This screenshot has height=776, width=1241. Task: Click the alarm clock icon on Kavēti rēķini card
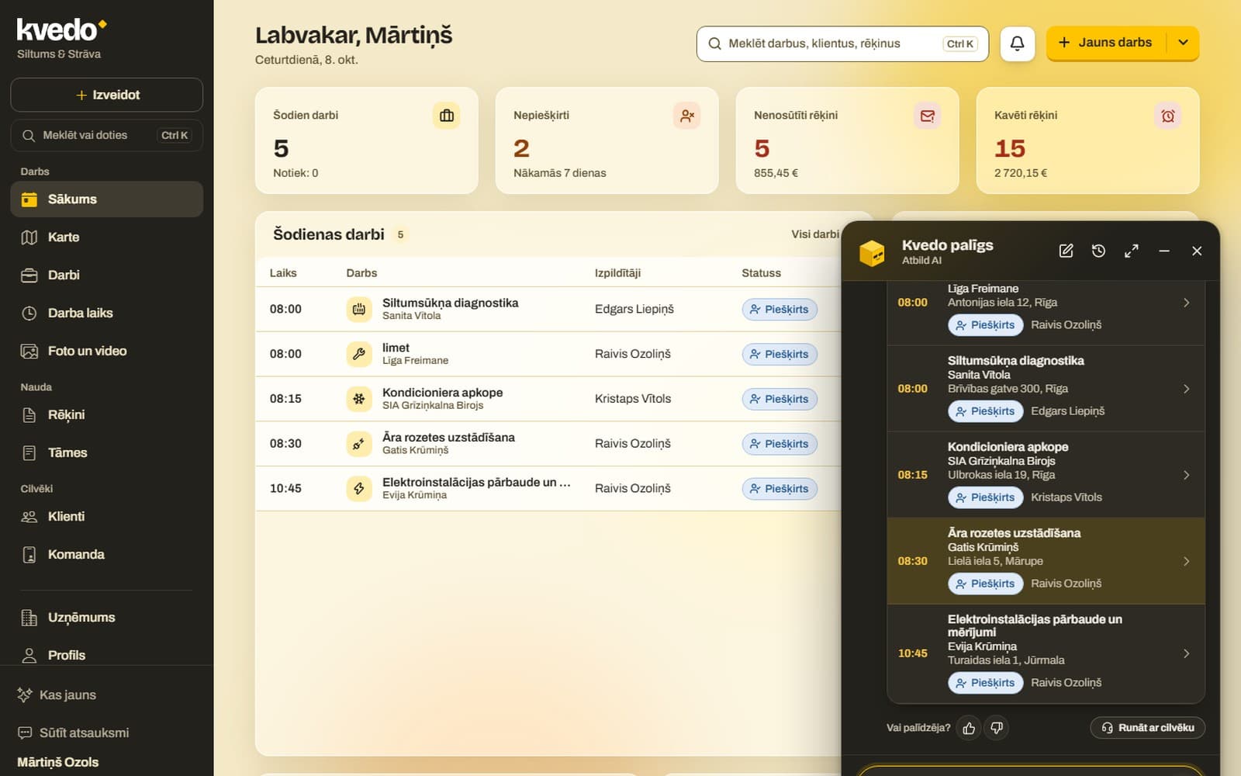[1168, 116]
